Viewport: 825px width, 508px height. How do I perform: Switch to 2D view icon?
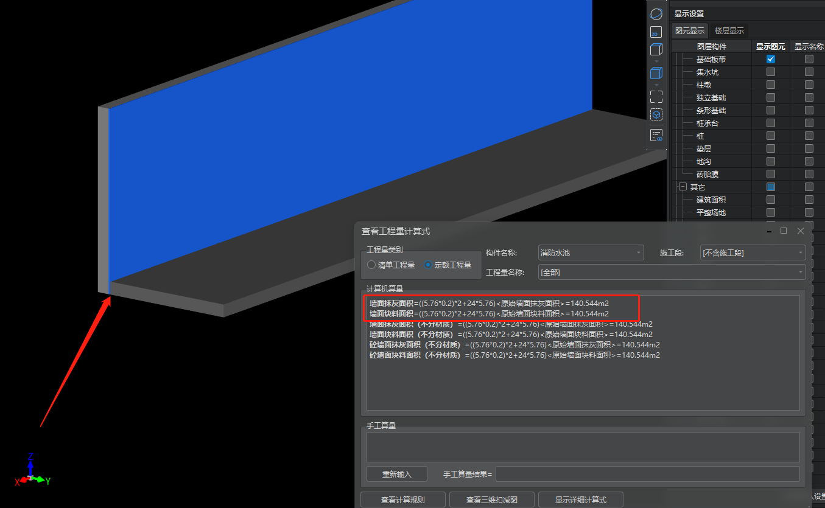pos(656,32)
